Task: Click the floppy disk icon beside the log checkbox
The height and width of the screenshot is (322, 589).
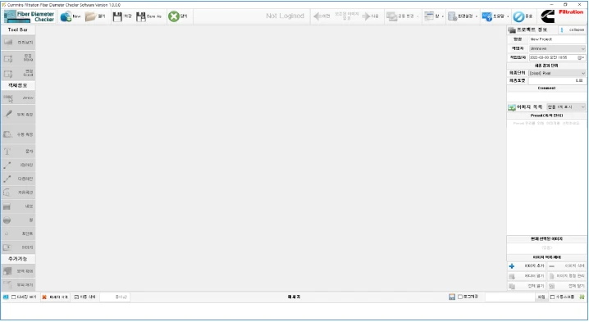Action: click(452, 297)
